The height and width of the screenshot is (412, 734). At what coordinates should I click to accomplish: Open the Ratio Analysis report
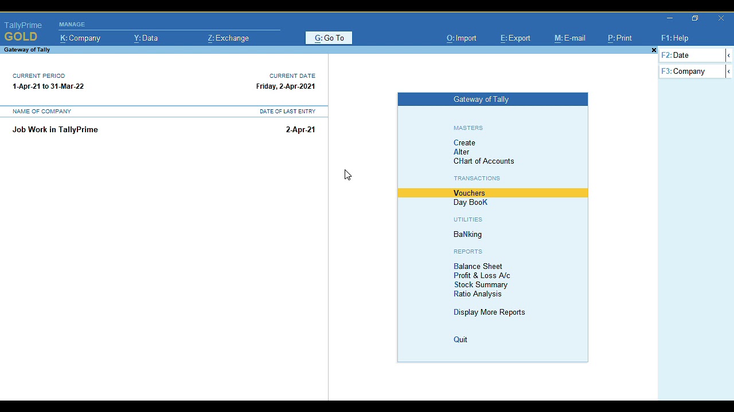(478, 294)
